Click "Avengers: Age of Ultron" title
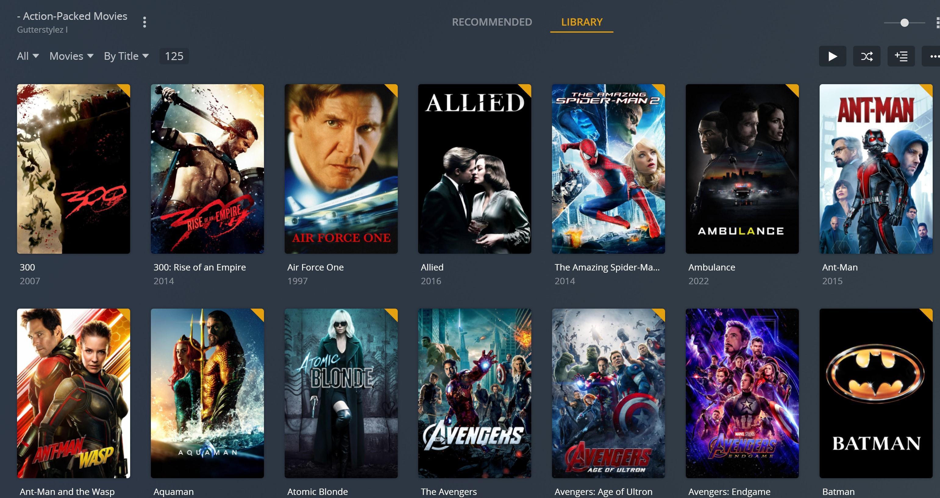This screenshot has height=498, width=940. click(x=604, y=492)
